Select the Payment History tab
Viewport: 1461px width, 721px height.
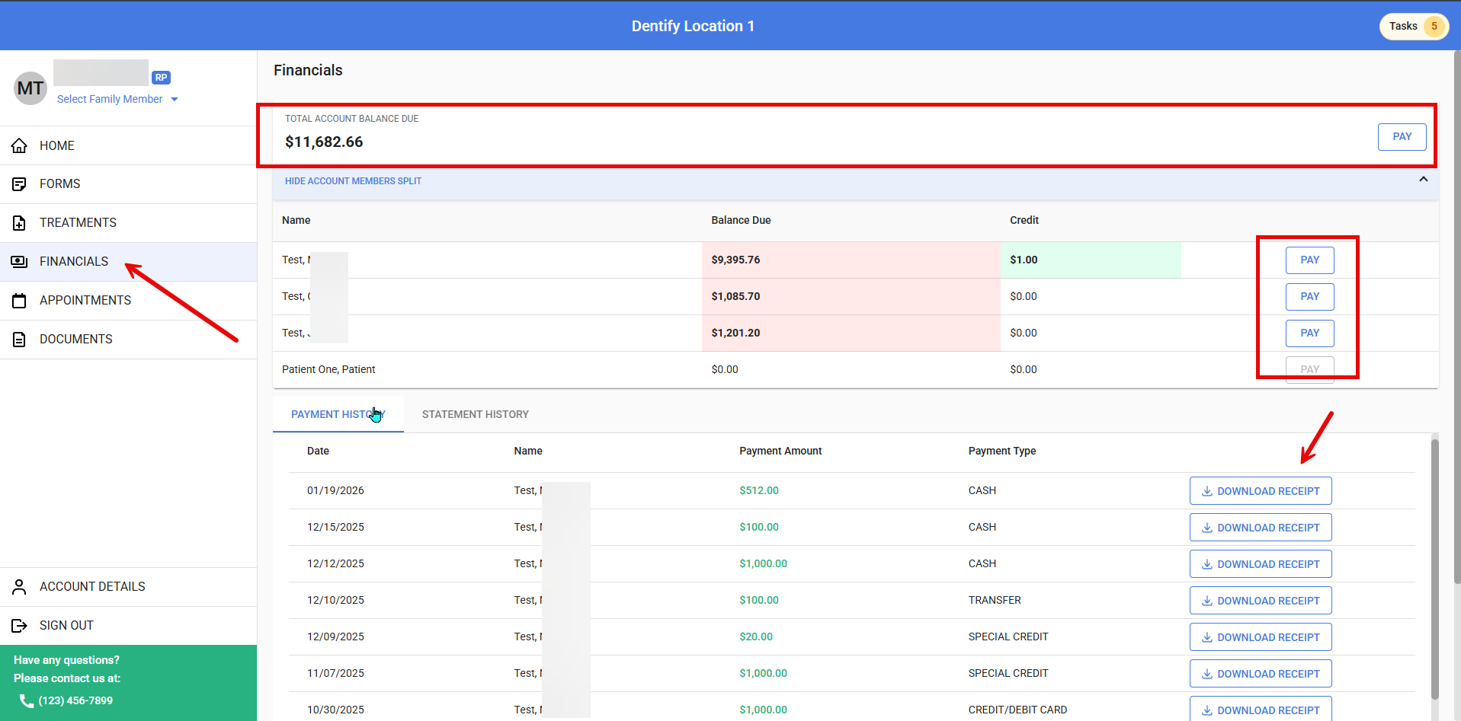click(x=338, y=414)
